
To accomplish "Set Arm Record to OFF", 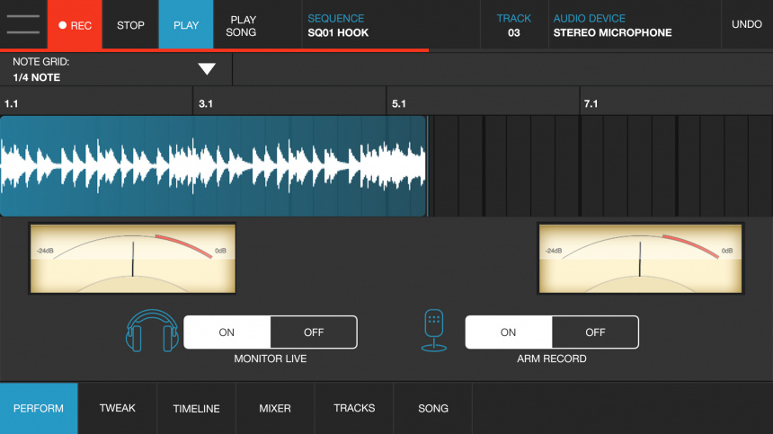I will tap(595, 332).
